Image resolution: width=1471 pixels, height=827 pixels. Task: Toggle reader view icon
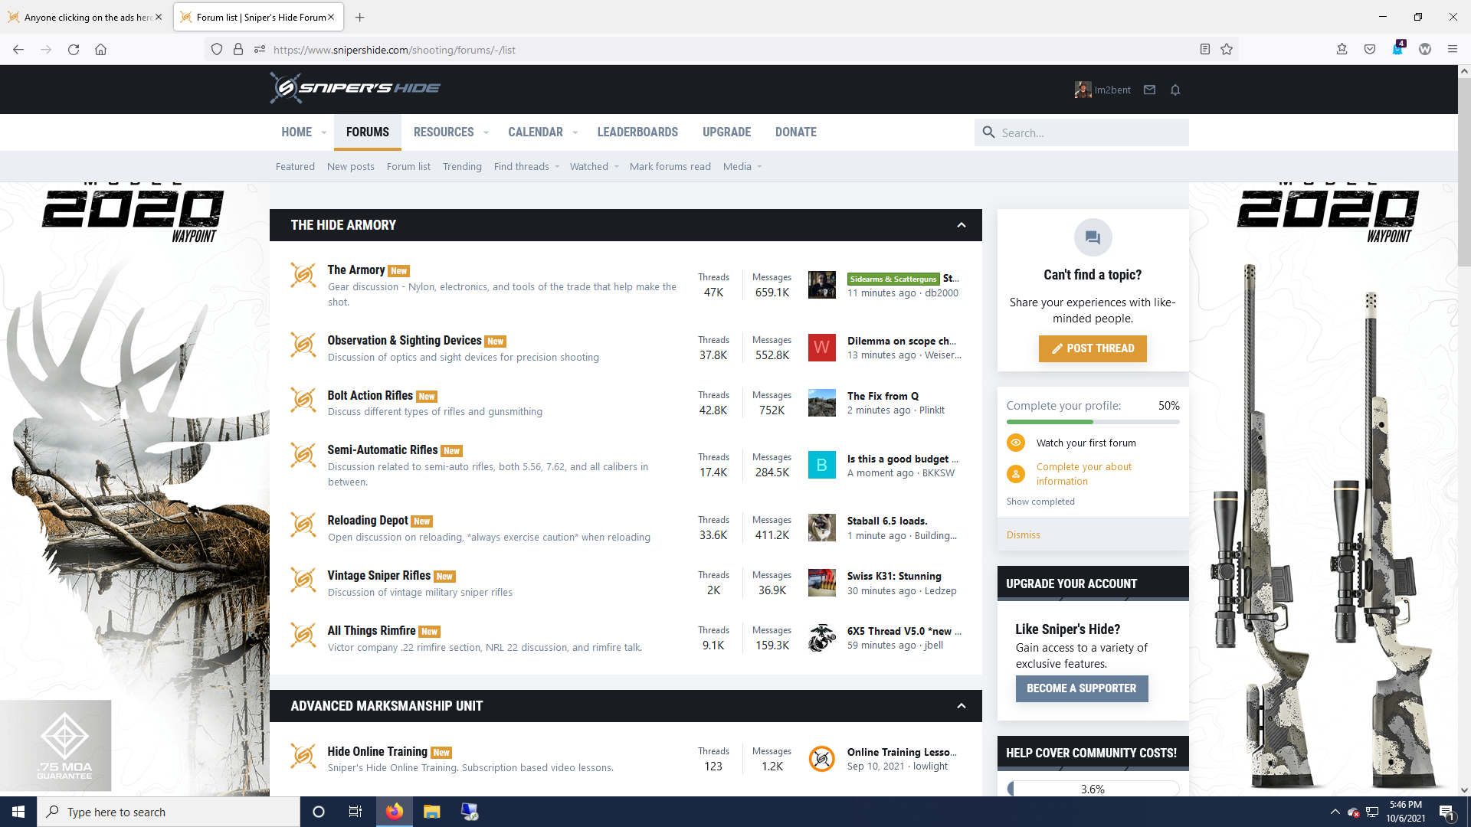tap(1205, 50)
